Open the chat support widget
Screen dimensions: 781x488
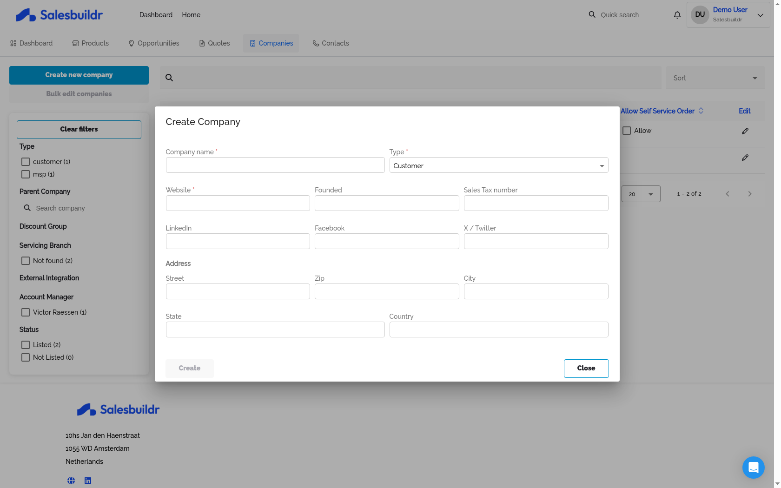[754, 467]
